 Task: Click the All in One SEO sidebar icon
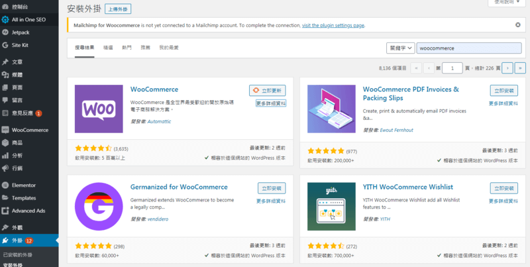(x=5, y=19)
